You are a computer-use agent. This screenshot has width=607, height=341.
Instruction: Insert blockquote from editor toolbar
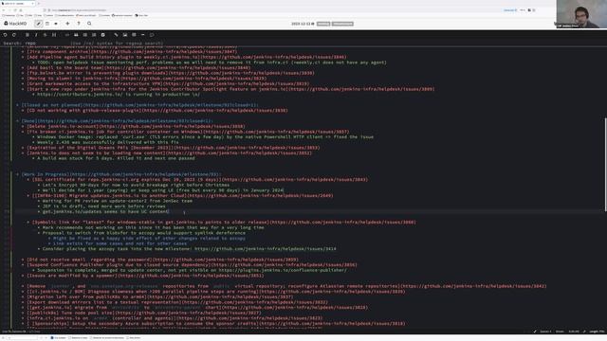pyautogui.click(x=76, y=35)
